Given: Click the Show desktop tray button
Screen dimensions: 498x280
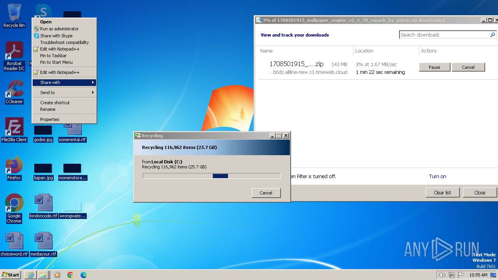Looking at the screenshot, I should tap(494, 275).
